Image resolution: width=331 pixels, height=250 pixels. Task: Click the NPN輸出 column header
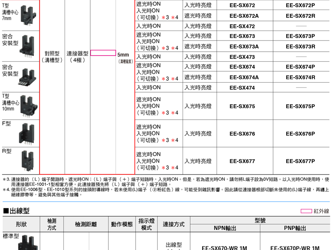tap(225, 228)
